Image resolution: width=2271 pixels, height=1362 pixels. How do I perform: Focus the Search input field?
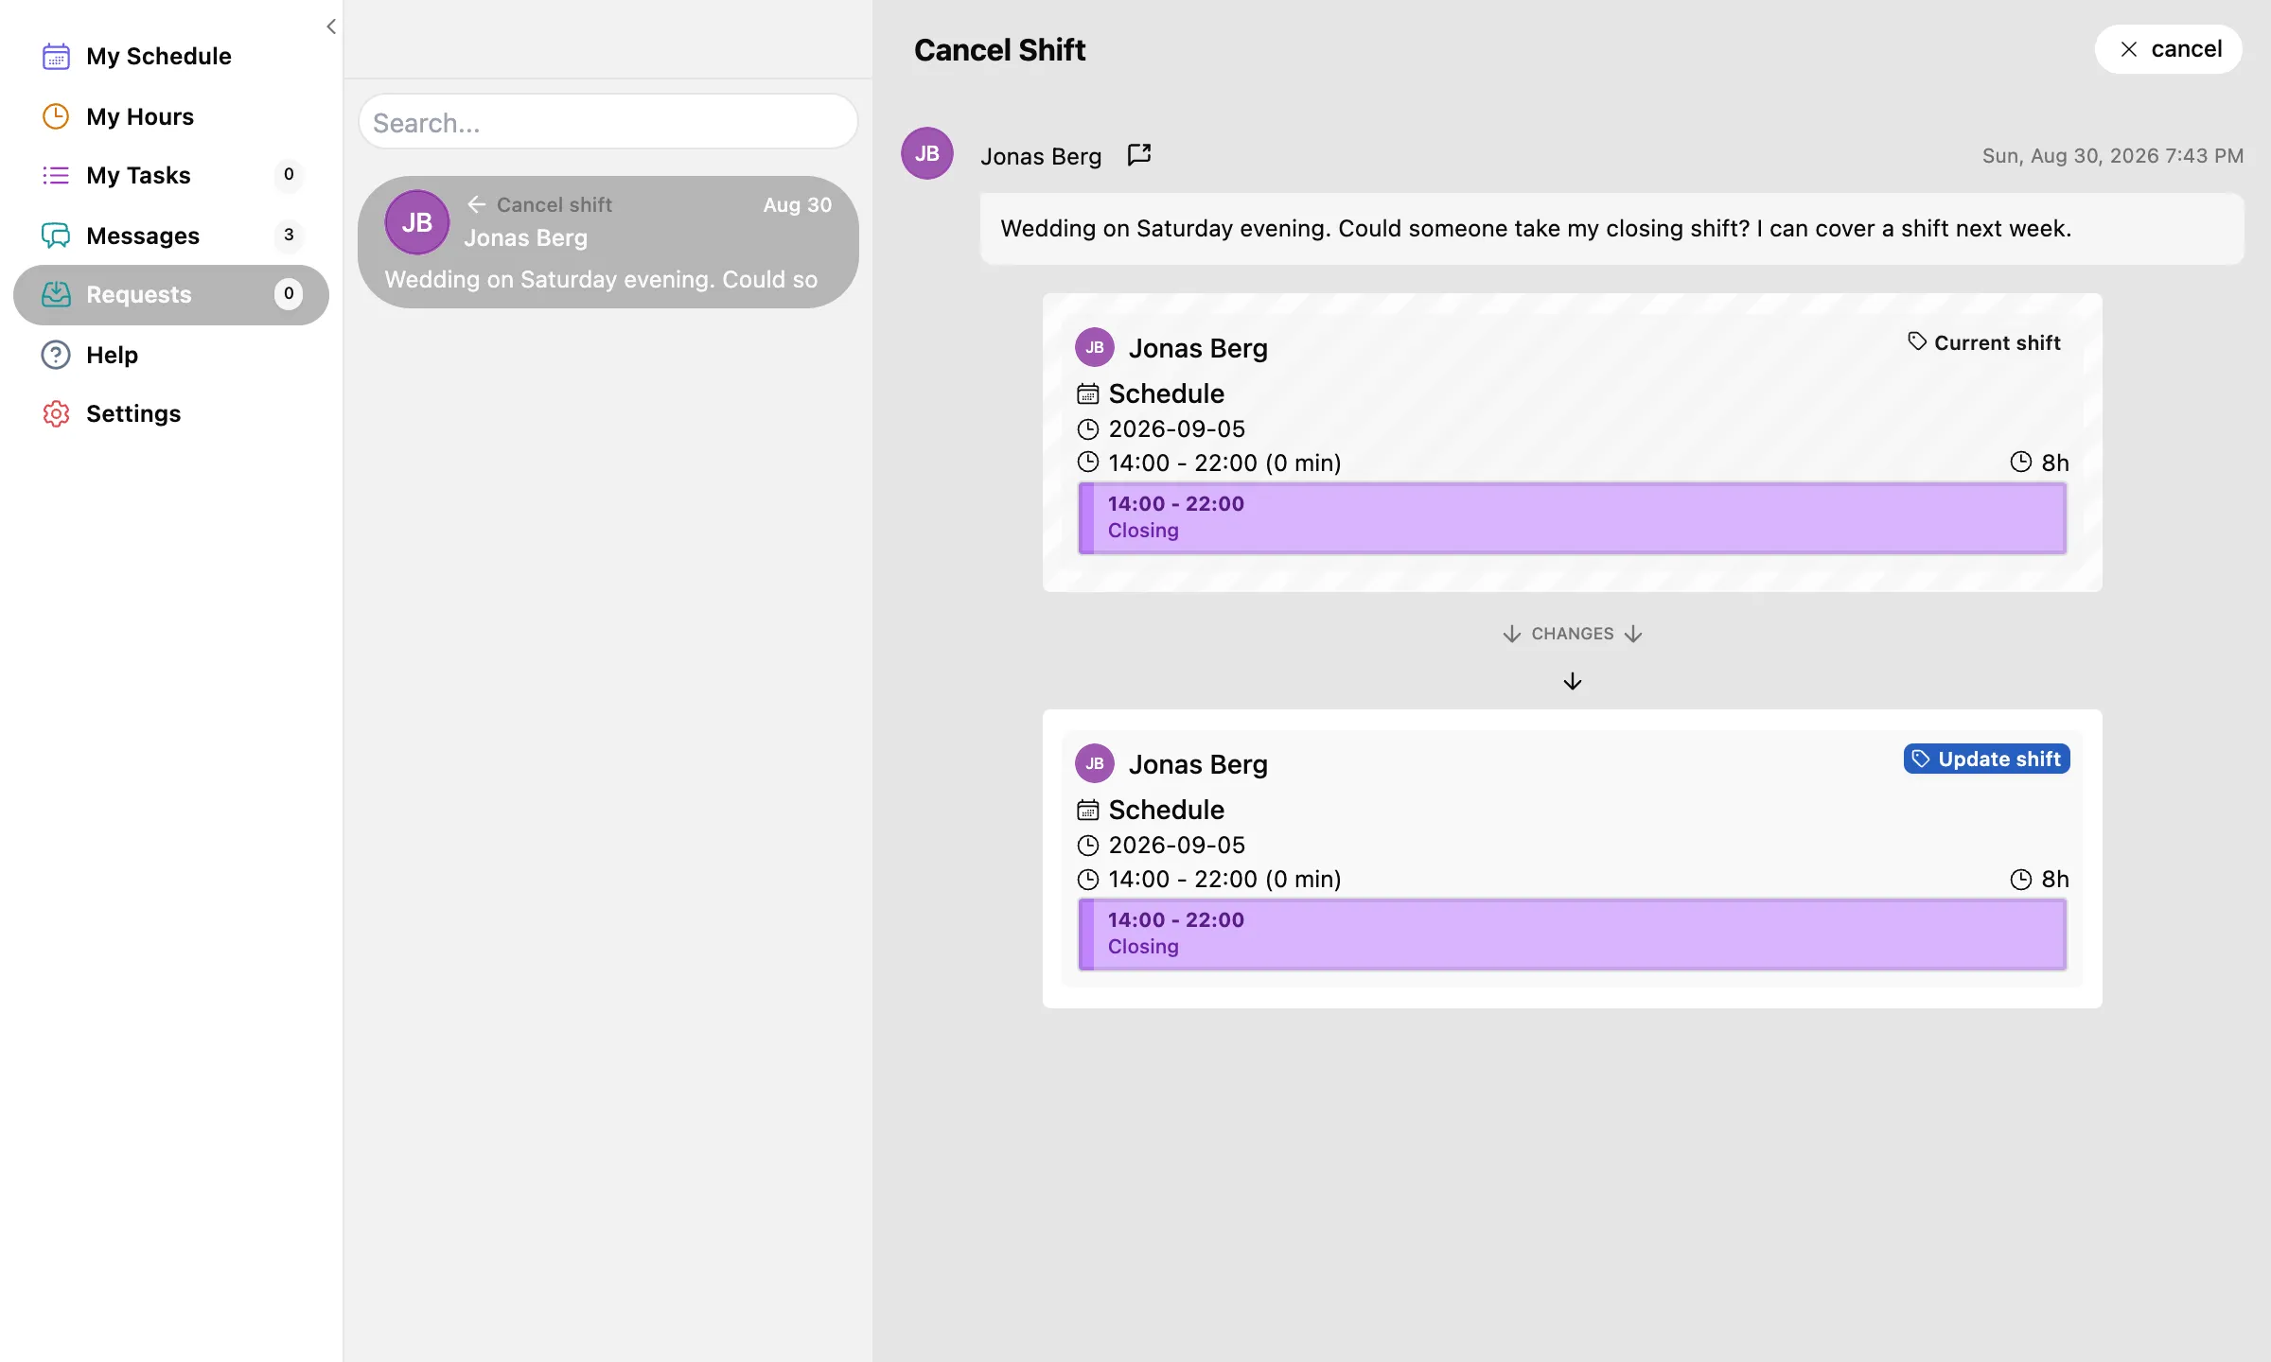[x=608, y=122]
